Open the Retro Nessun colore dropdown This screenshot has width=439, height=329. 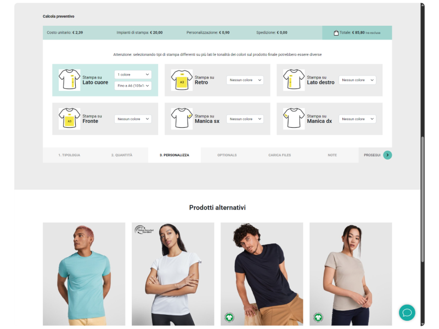245,80
